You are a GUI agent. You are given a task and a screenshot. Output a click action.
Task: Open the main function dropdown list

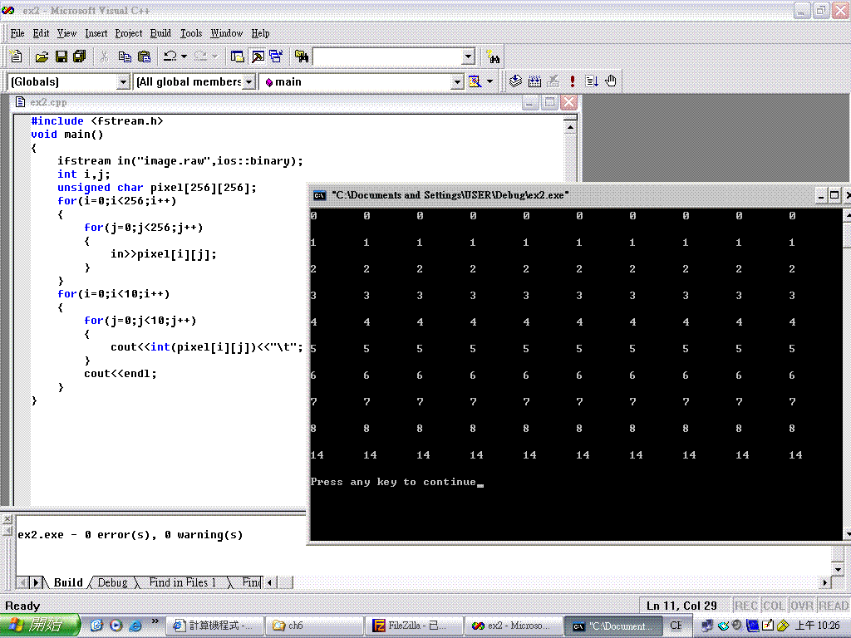457,81
